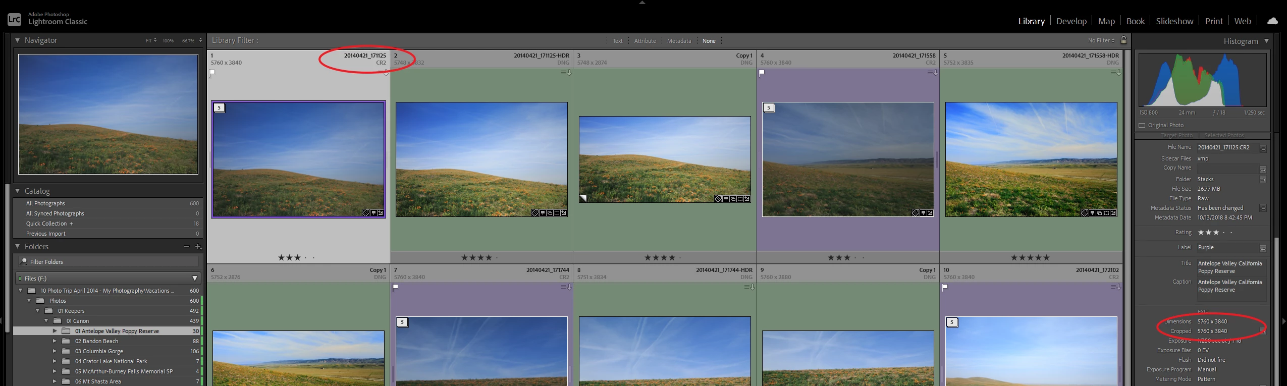Select the Attribute library filter
Screen dimensions: 1287x386
coord(645,41)
